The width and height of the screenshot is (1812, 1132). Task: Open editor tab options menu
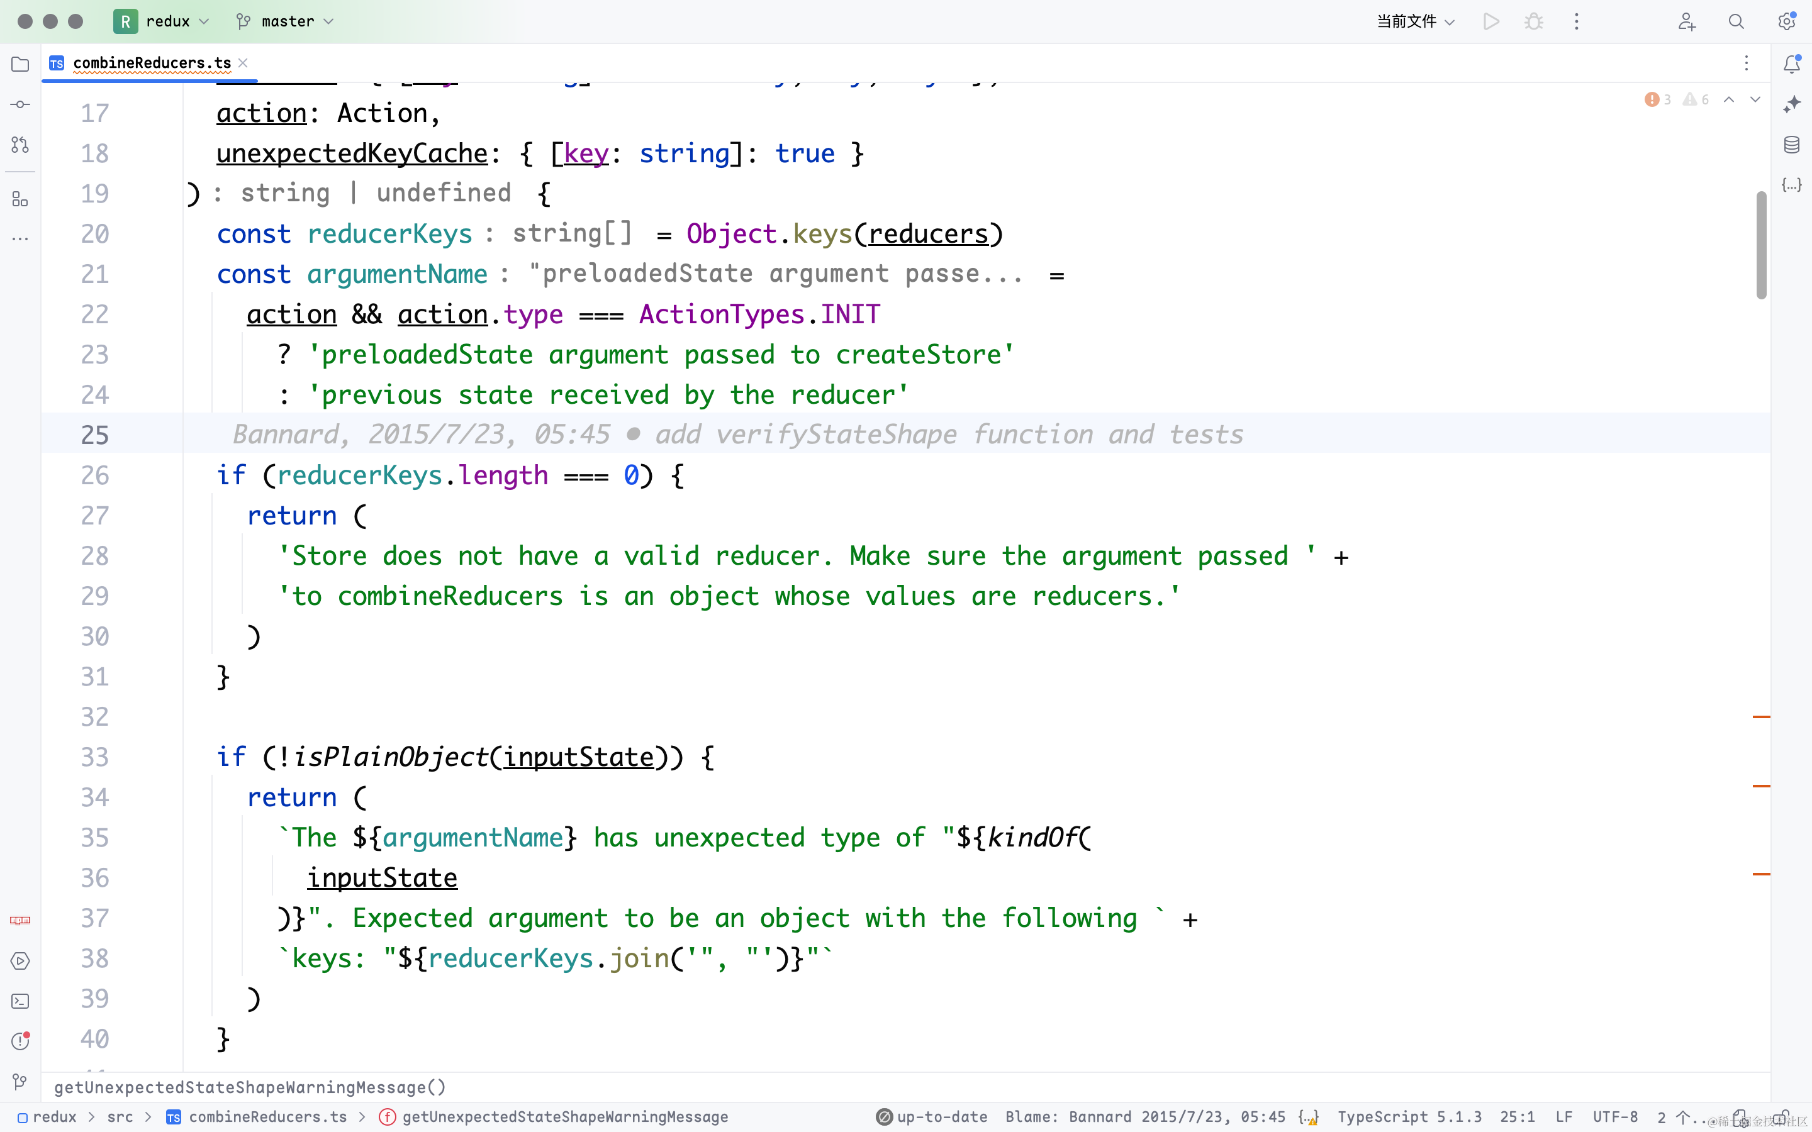pos(1746,64)
